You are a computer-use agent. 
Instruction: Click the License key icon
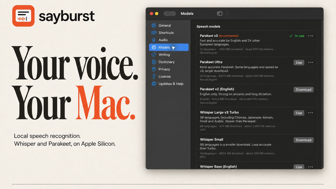[x=154, y=77]
